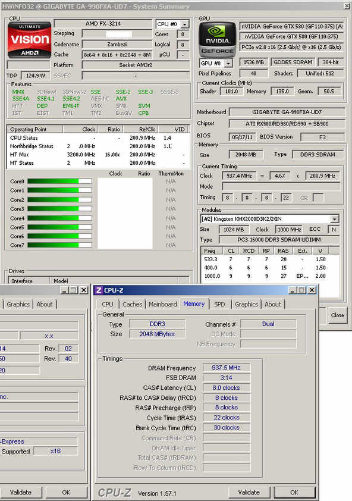352x501 pixels.
Task: Click the NVIDIA GeForce logo
Action: pyautogui.click(x=217, y=39)
